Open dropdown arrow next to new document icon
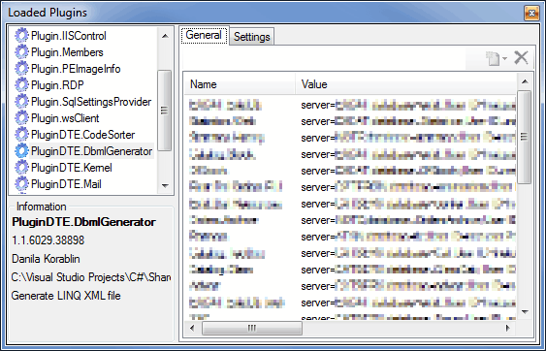Image resolution: width=546 pixels, height=351 pixels. [504, 58]
